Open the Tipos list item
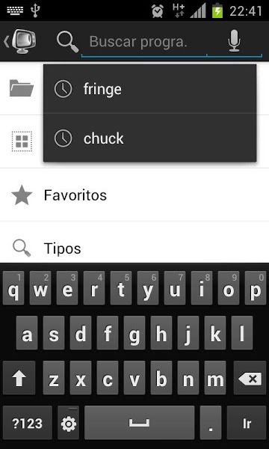The width and height of the screenshot is (269, 449). pyautogui.click(x=134, y=248)
